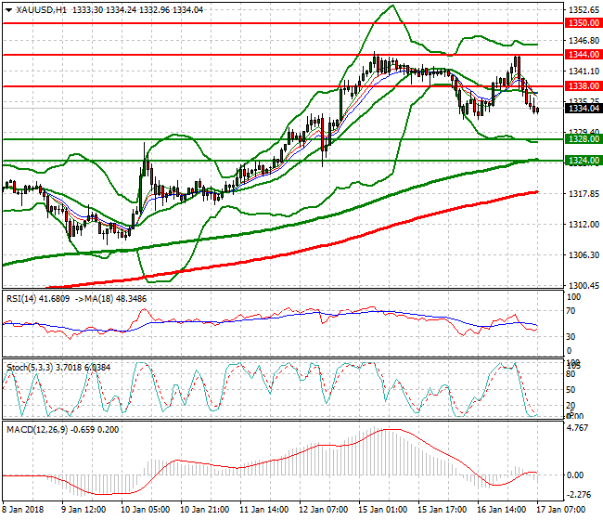The width and height of the screenshot is (603, 520).
Task: Click the RSI 70 level scale value
Action: 571,311
